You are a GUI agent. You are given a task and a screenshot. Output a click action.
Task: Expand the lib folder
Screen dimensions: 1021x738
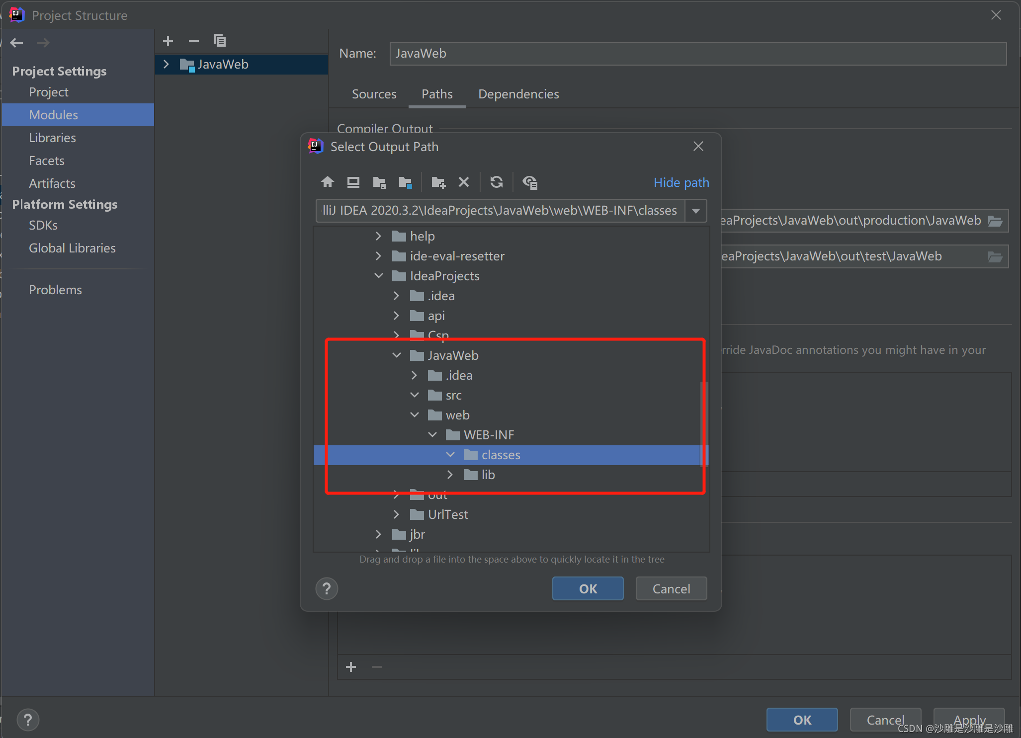tap(450, 475)
